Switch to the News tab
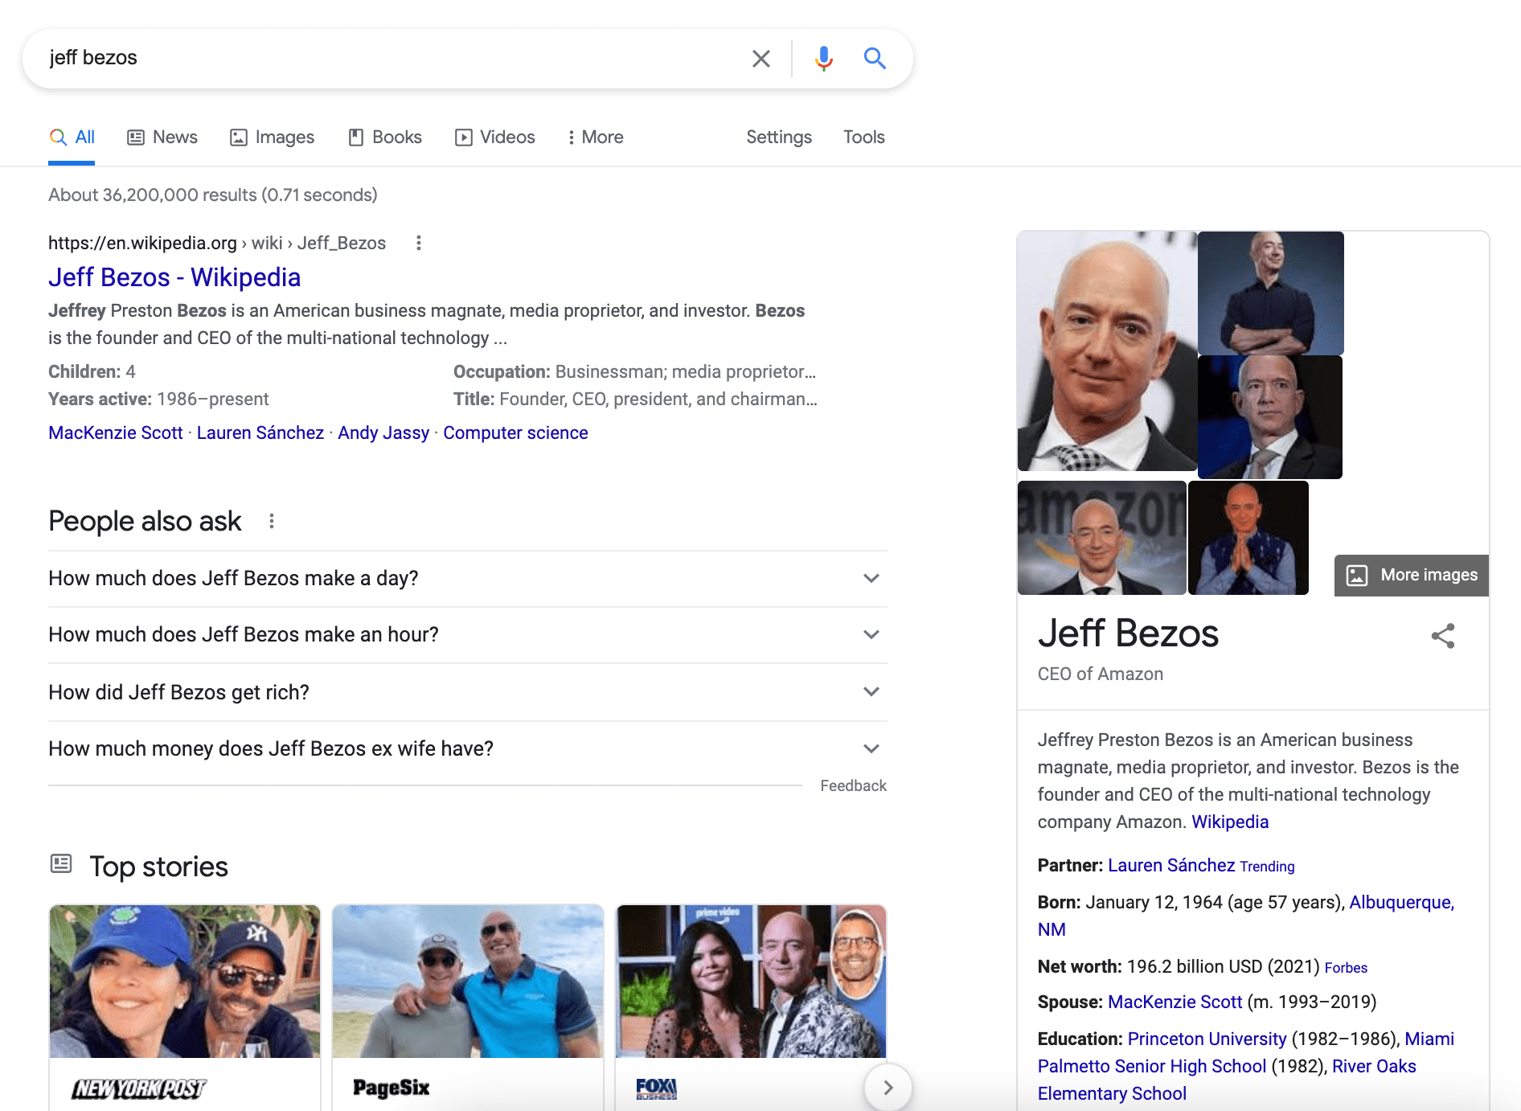 click(x=162, y=137)
